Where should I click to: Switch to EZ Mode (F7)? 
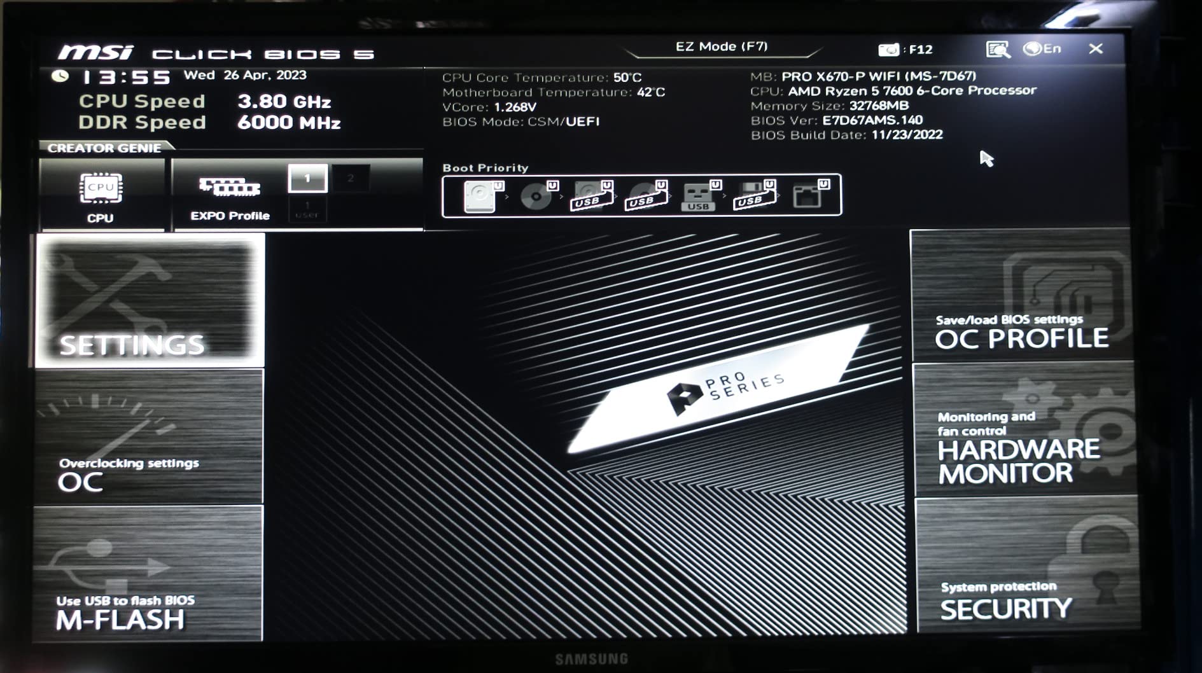click(722, 46)
